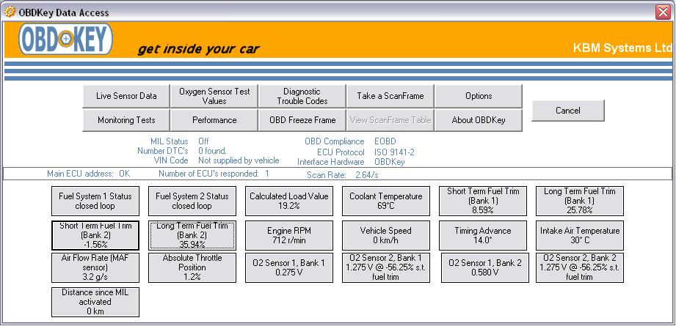The width and height of the screenshot is (676, 326).
Task: View Diagnostic Trouble Codes
Action: click(x=302, y=96)
